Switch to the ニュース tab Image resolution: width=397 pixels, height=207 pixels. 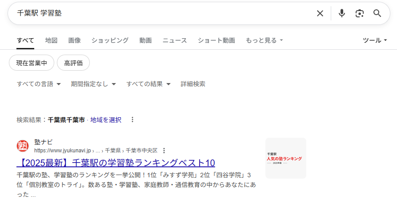click(175, 40)
